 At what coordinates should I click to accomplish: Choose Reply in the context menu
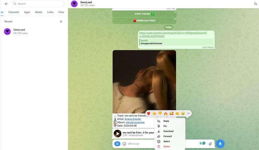(170, 121)
